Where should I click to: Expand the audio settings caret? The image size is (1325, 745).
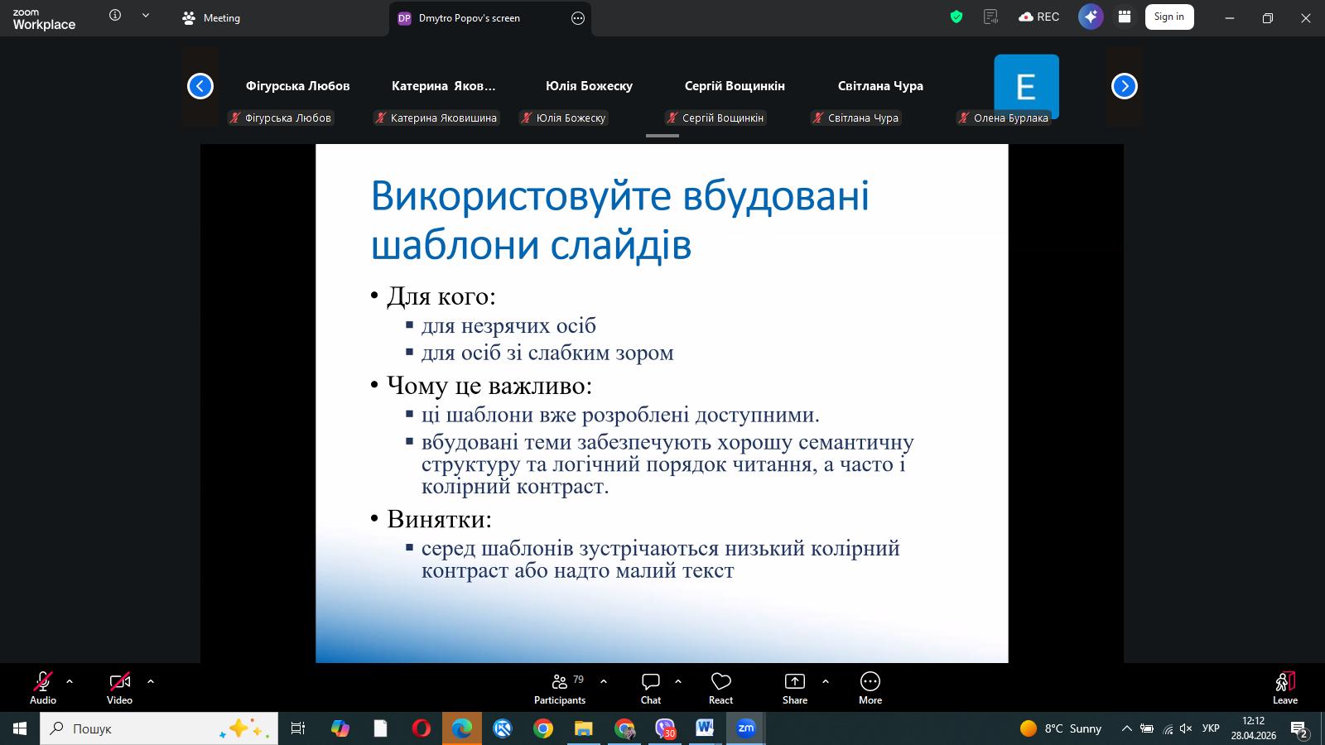tap(70, 681)
